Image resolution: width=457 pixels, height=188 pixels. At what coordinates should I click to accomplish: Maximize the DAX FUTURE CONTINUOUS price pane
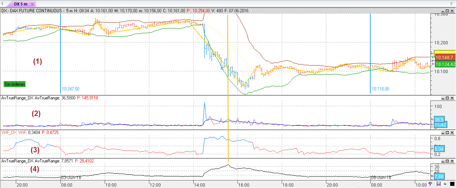click(447, 11)
